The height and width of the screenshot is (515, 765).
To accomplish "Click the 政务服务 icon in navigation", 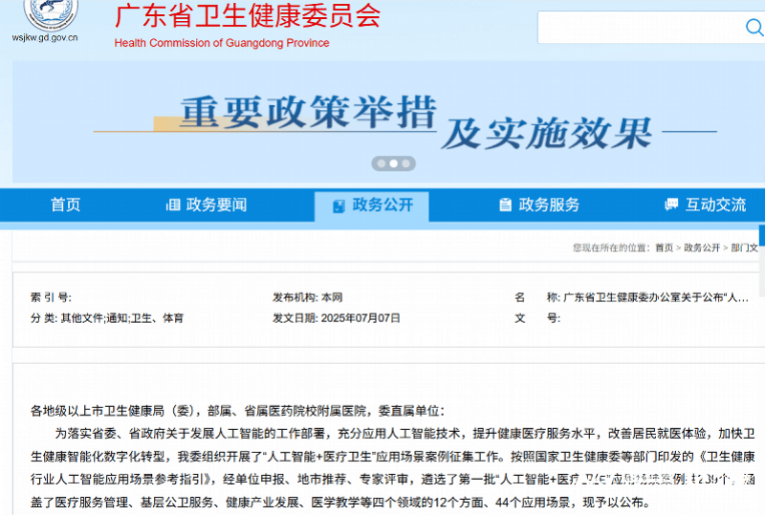I will pos(506,205).
